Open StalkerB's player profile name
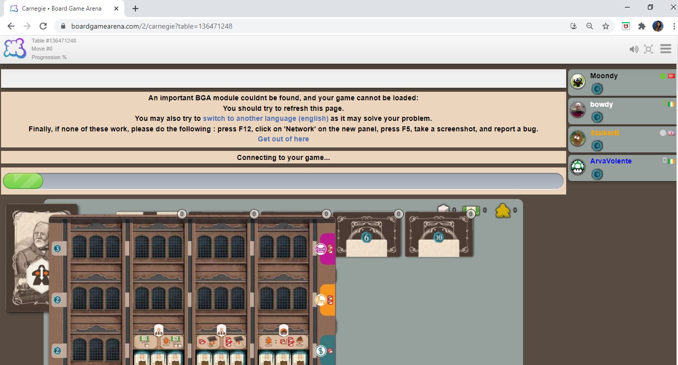Viewport: 678px width, 365px height. click(605, 133)
